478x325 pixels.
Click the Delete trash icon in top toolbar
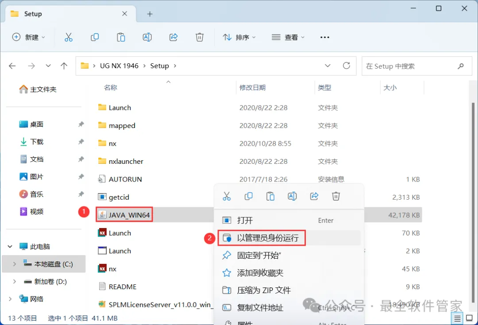click(199, 37)
